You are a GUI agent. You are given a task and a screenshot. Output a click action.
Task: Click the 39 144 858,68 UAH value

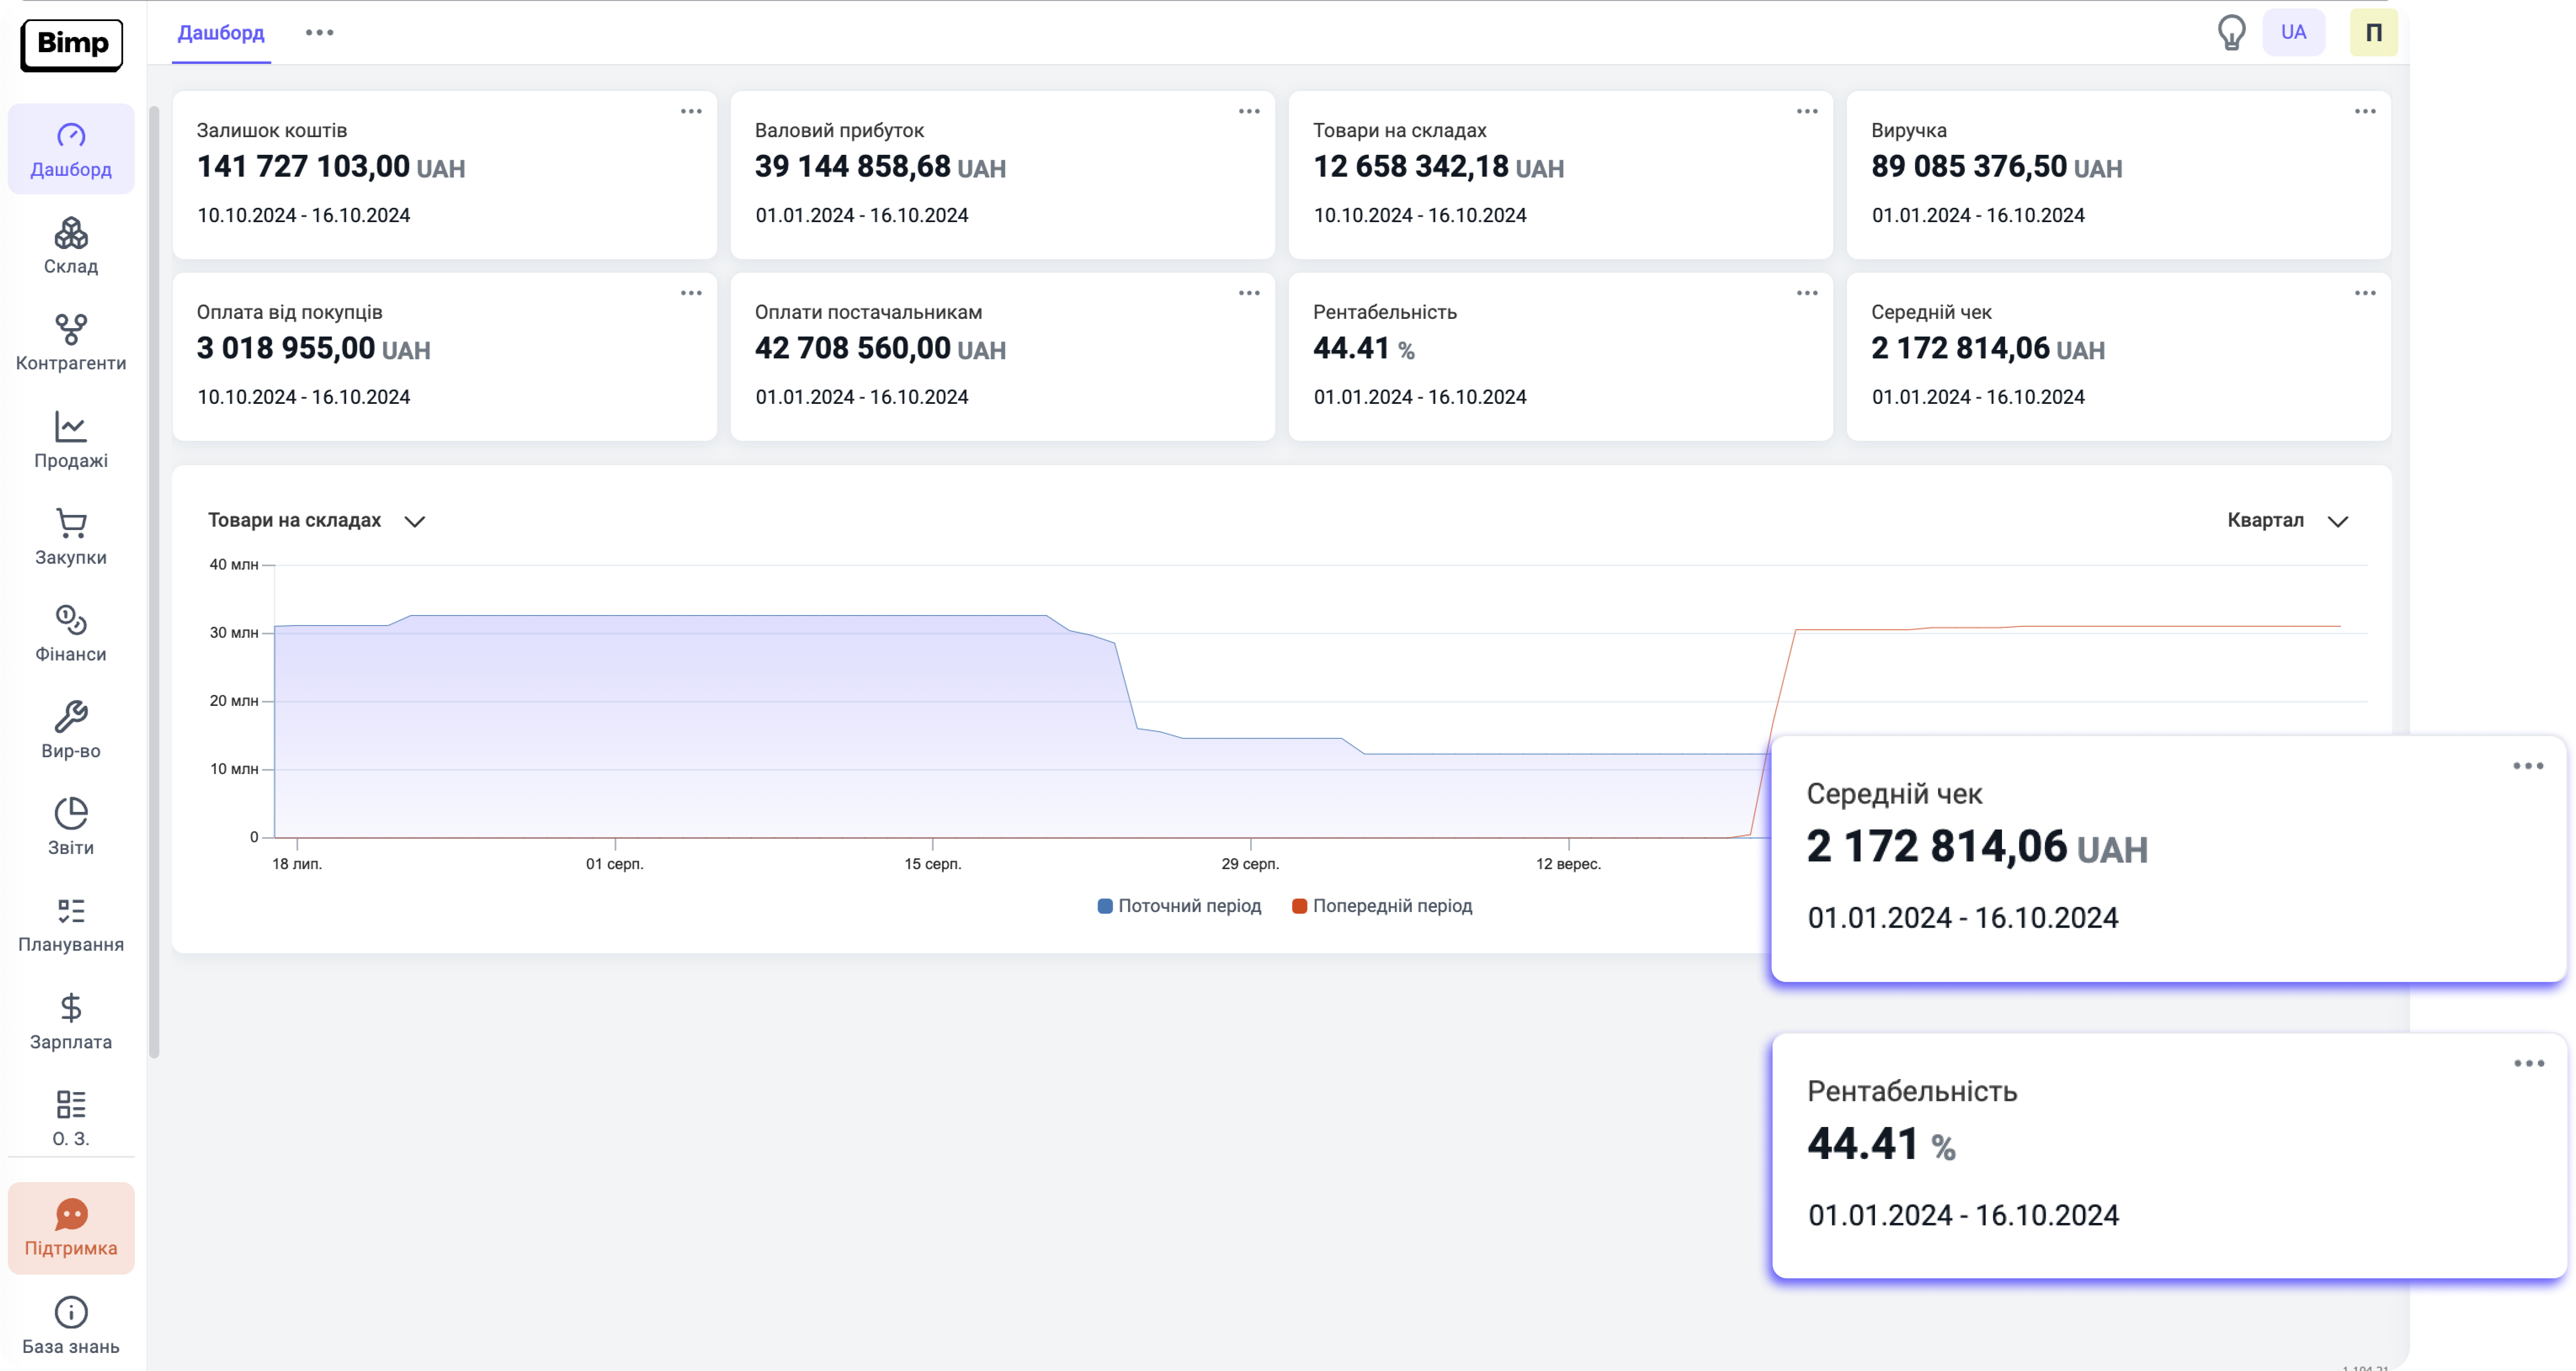coord(880,167)
